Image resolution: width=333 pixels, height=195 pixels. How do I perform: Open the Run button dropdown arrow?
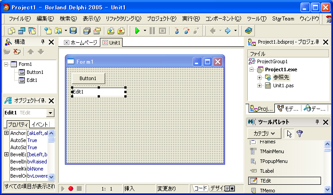[145, 31]
